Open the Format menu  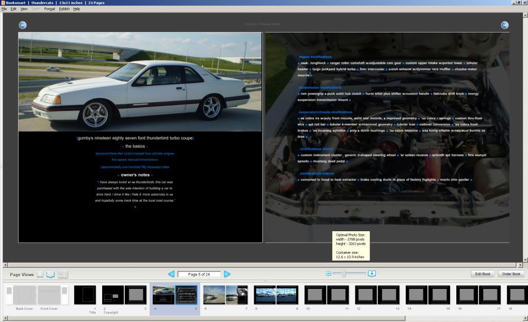tap(49, 9)
